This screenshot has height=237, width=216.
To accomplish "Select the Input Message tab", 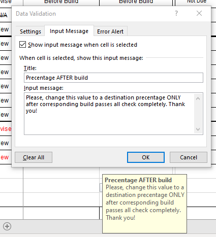I will point(69,31).
